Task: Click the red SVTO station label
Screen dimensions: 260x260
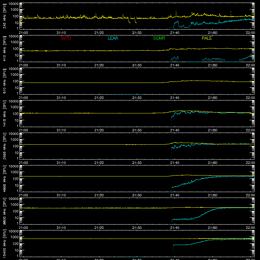Action: click(x=66, y=38)
